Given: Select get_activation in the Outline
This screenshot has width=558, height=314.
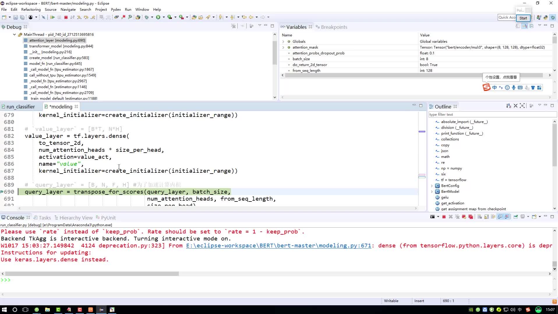Looking at the screenshot, I should [453, 203].
